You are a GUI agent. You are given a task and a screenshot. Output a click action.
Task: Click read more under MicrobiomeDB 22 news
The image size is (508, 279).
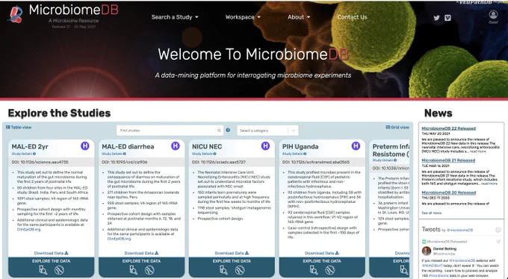click(x=478, y=151)
